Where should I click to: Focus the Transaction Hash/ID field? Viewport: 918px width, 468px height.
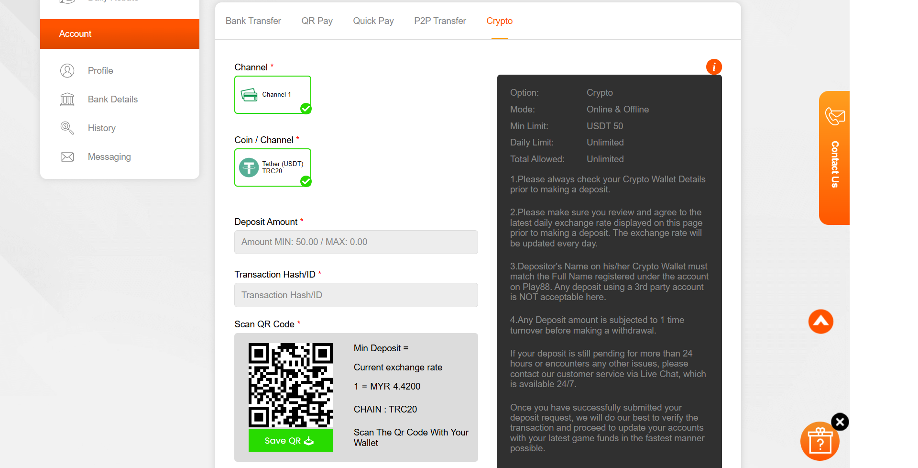pos(356,295)
